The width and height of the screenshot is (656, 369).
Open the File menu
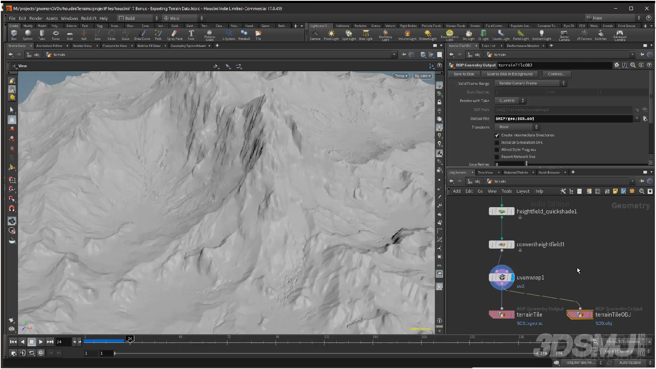click(12, 18)
